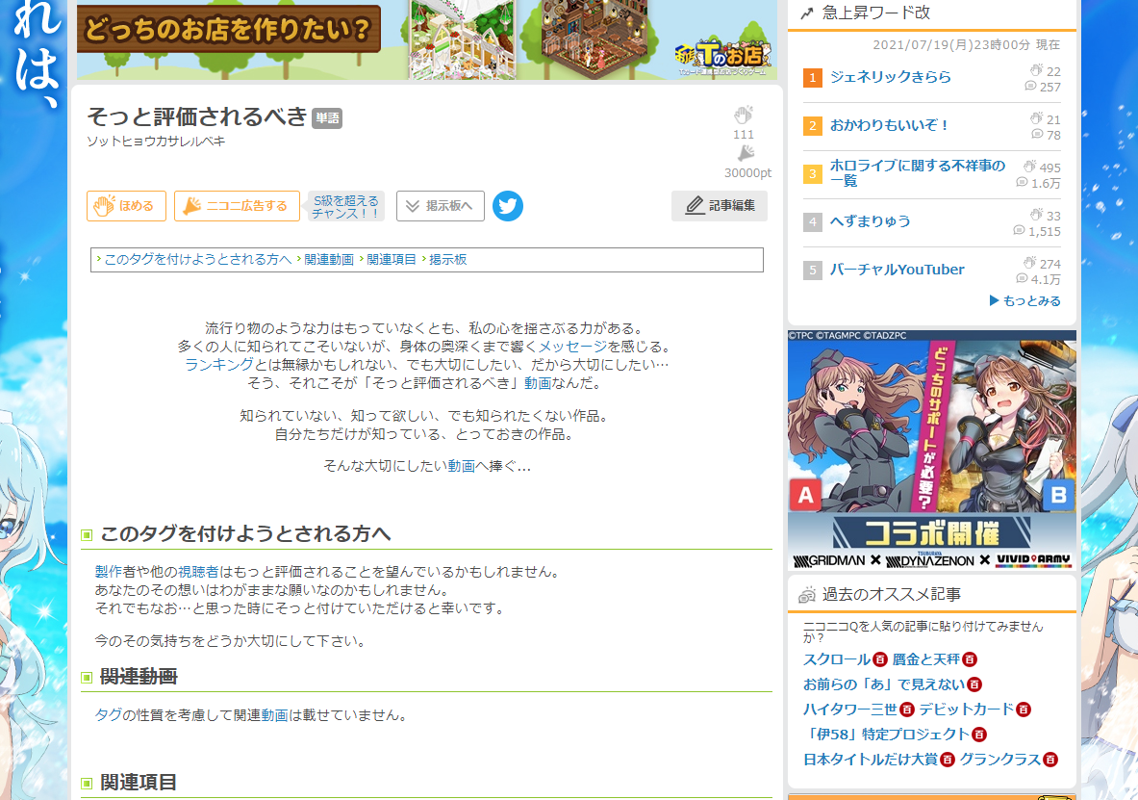The height and width of the screenshot is (800, 1138).
Task: Click the GRIDMAN collaboration ad banner
Action: 931,450
